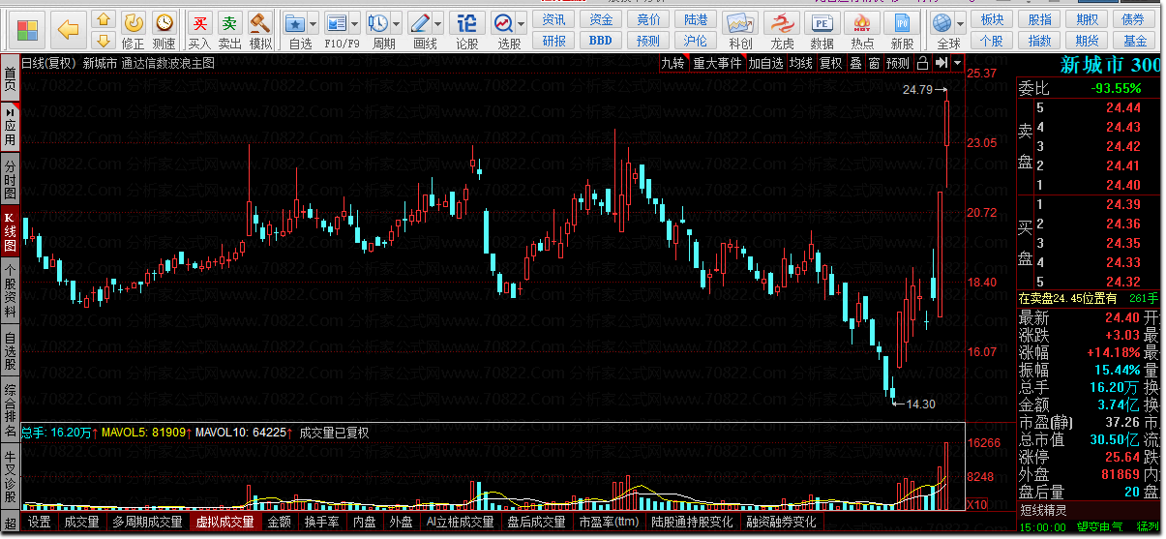Image resolution: width=1166 pixels, height=539 pixels.
Task: Click the yellow up arrow button
Action: click(105, 20)
